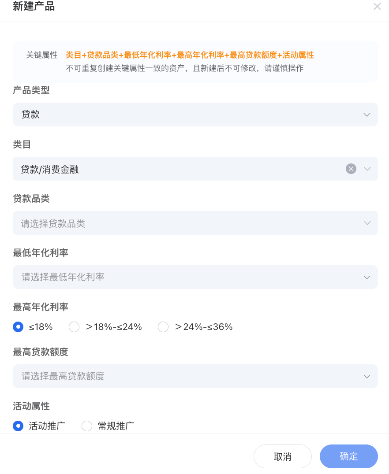Open the 类目 dropdown showing 贷款/消费金融

click(x=176, y=169)
